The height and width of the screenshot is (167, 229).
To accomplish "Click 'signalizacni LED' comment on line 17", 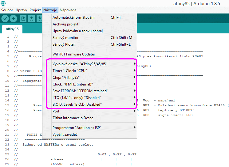I will (175, 115).
